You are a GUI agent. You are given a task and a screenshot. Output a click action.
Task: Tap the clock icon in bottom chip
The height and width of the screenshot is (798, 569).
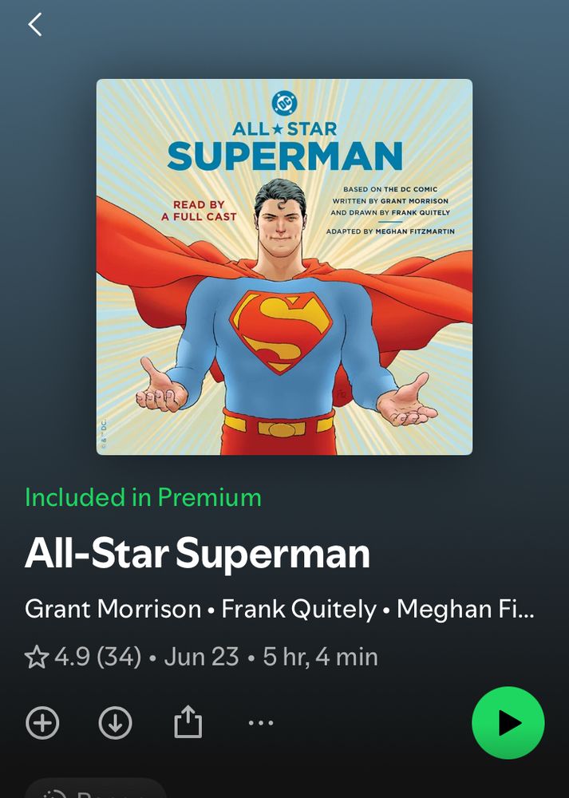[x=54, y=793]
